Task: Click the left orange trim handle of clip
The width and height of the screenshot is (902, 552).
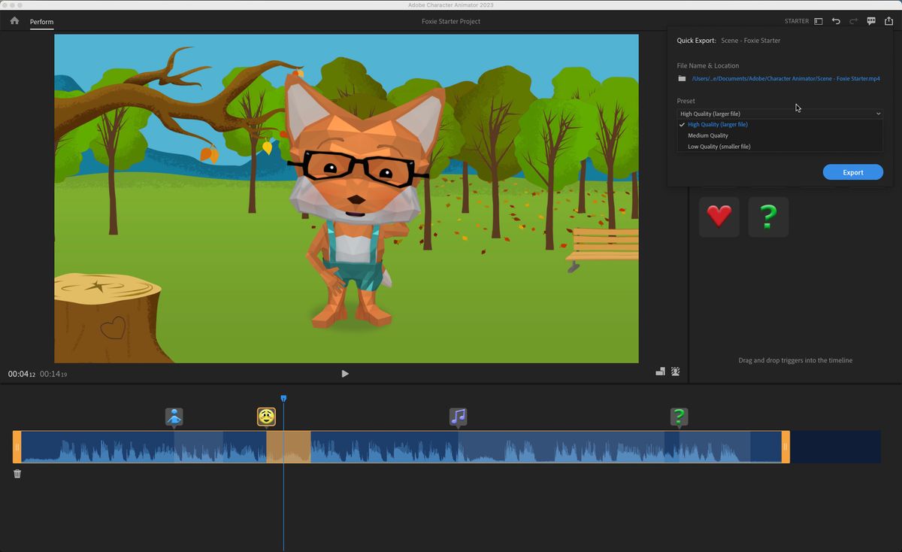Action: 17,447
